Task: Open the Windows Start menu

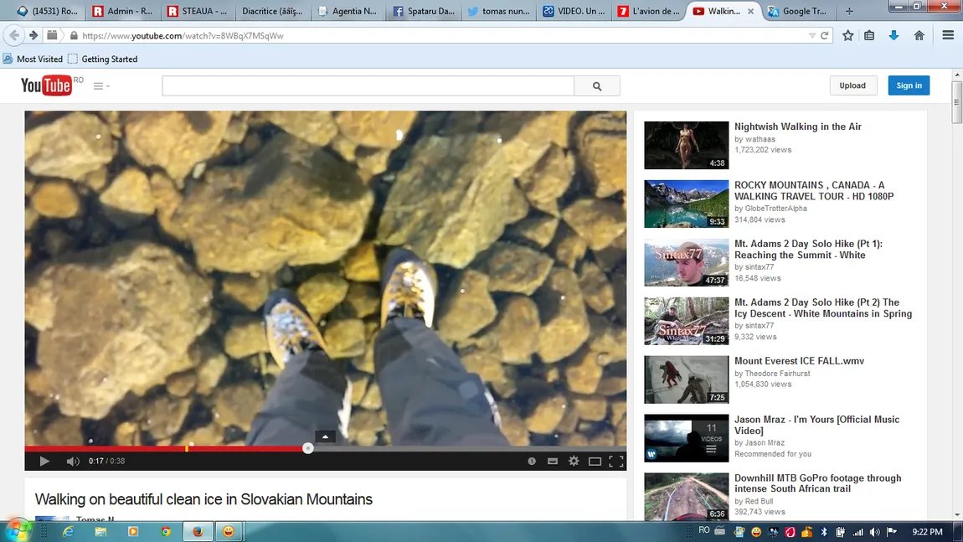Action: tap(17, 531)
